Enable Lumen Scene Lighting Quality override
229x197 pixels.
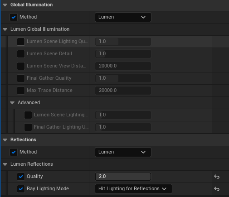tap(21, 42)
